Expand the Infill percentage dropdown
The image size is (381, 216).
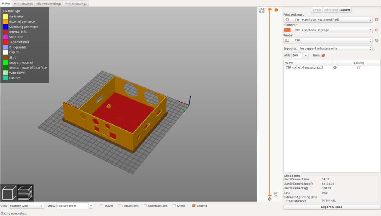306,55
